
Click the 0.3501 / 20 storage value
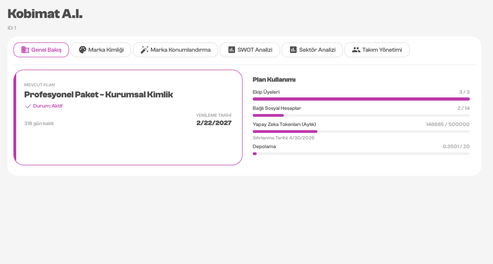(x=456, y=146)
